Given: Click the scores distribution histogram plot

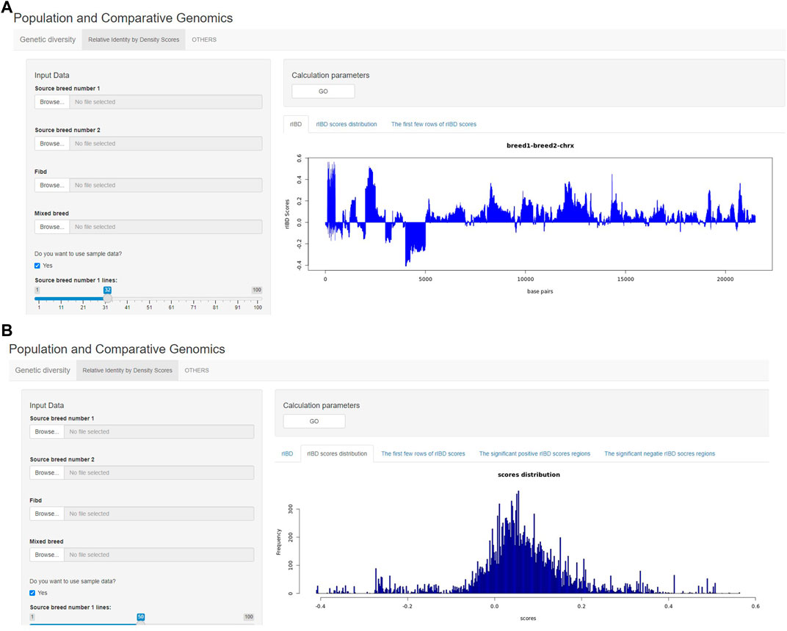Looking at the screenshot, I should tap(528, 543).
